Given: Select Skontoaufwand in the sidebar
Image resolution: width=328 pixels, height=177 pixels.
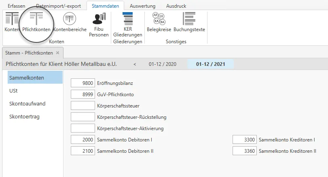Looking at the screenshot, I should pos(27,103).
